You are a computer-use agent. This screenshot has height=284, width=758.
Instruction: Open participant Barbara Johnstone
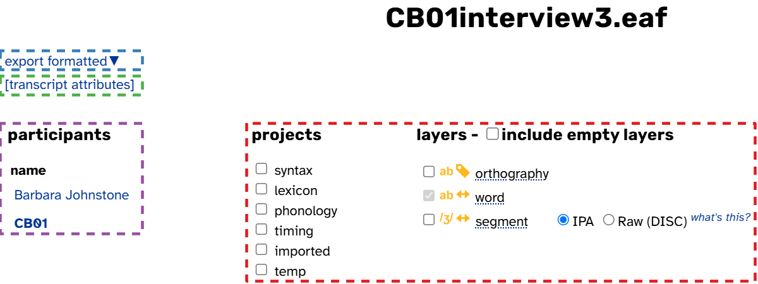pyautogui.click(x=71, y=195)
